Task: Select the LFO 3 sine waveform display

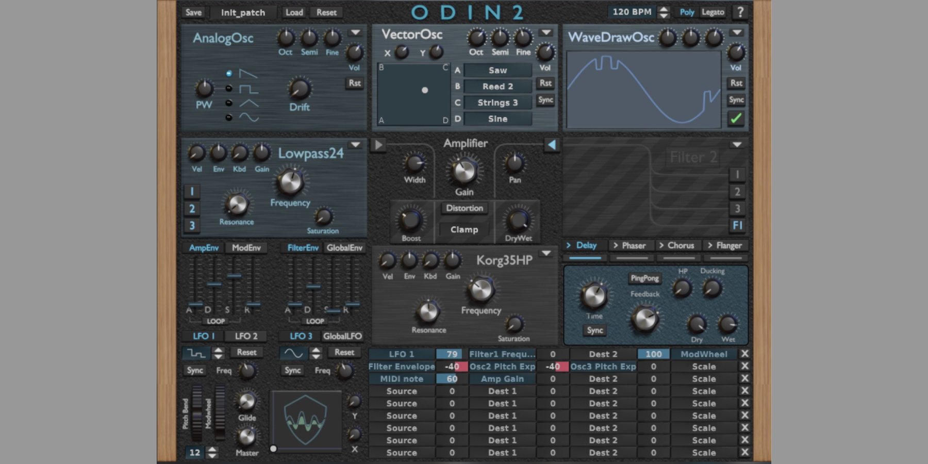Action: [294, 353]
